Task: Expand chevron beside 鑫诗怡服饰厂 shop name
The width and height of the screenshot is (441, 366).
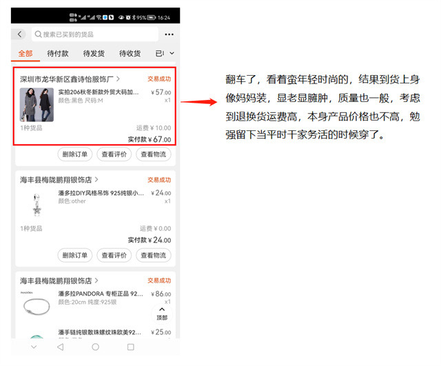Action: click(x=118, y=79)
